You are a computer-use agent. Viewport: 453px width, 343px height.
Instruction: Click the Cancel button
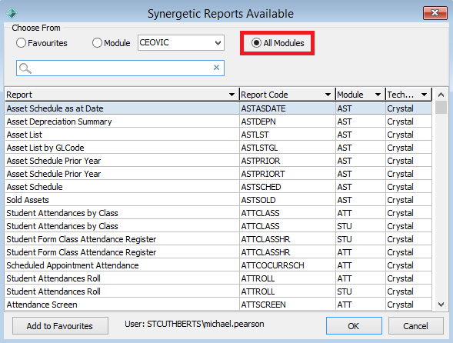coord(416,325)
